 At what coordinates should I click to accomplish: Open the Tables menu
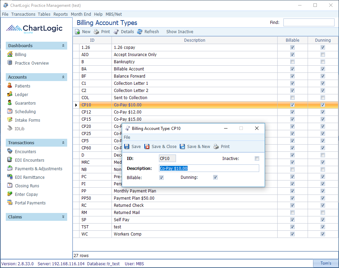44,14
